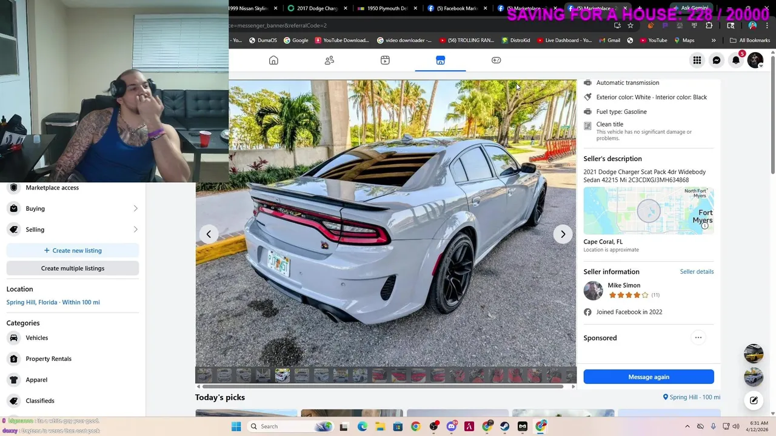Open the upper chat head car avatar
Viewport: 776px width, 436px height.
point(754,354)
